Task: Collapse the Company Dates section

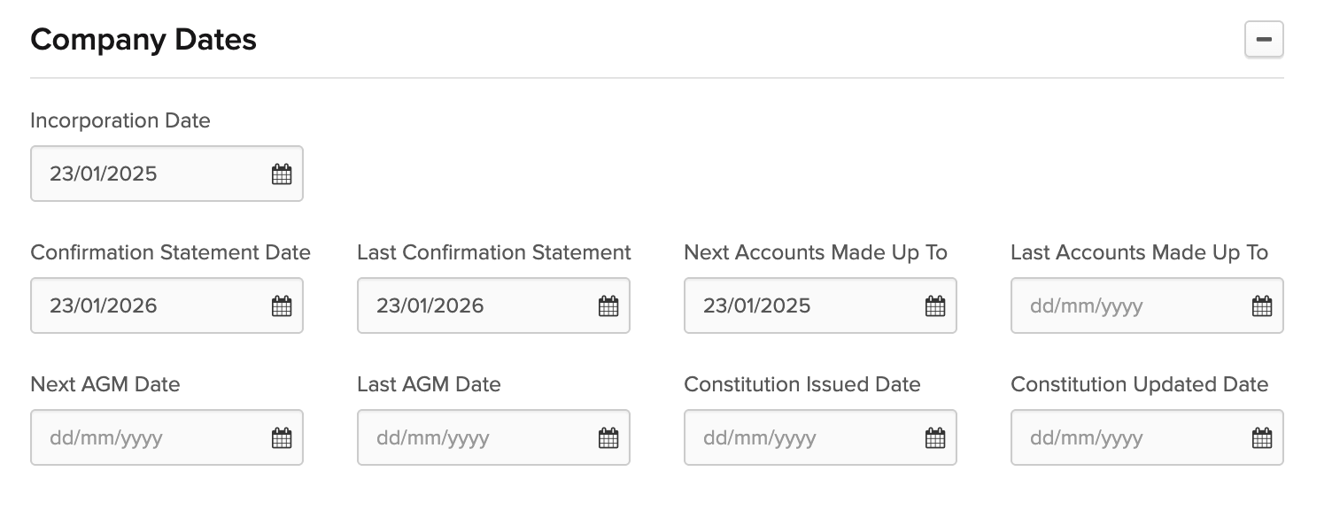Action: [1264, 40]
